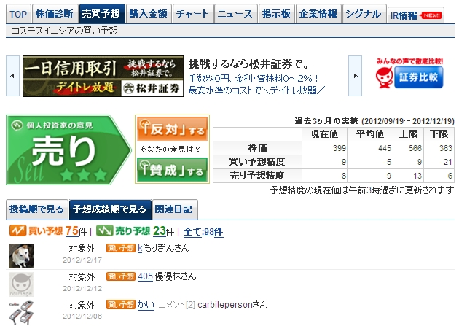
Task: Click the 買い予想 badge in もりぎんさん row
Action: 121,248
